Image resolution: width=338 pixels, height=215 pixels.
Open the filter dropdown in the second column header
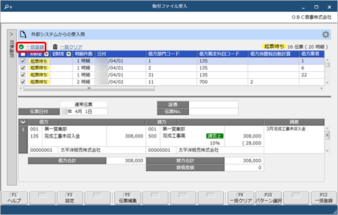[x=69, y=54]
